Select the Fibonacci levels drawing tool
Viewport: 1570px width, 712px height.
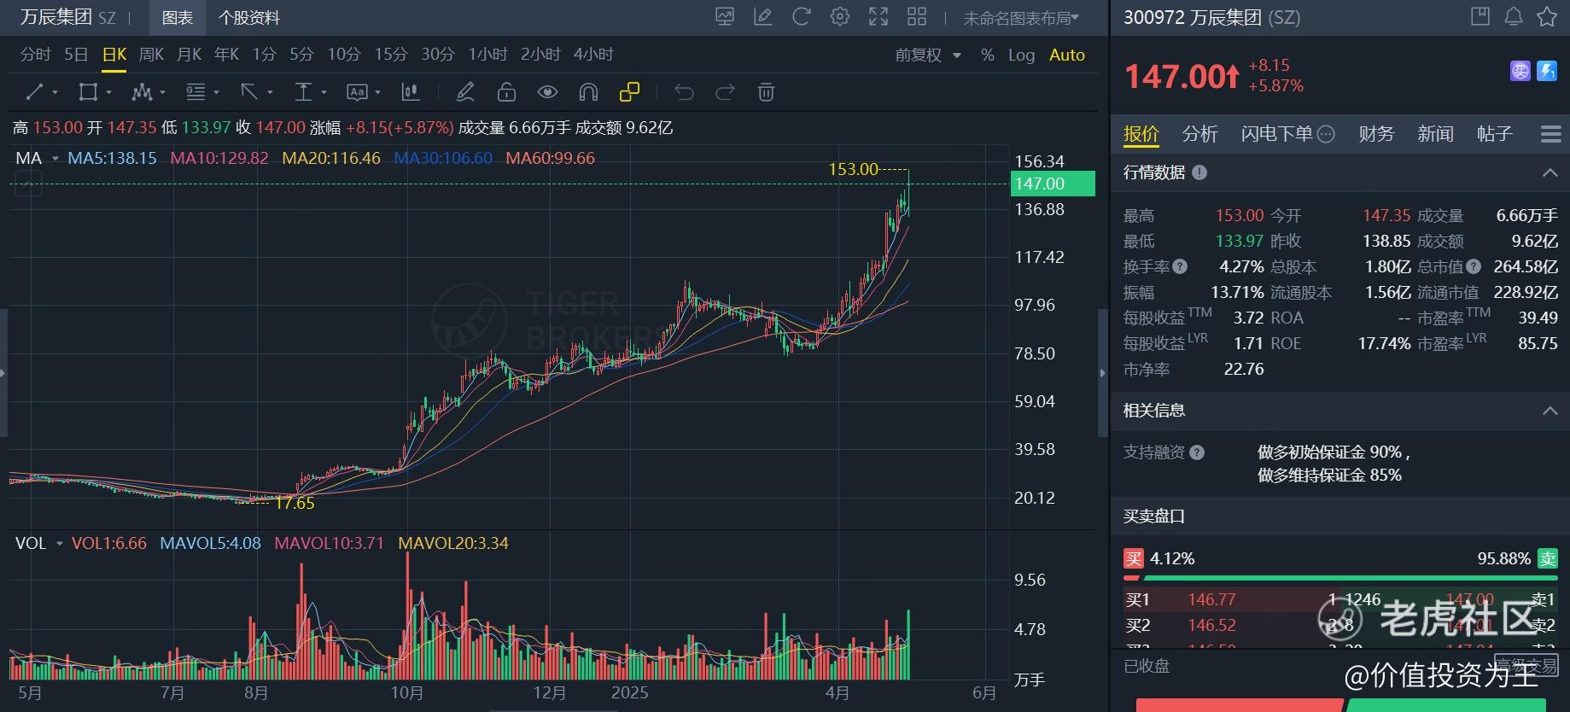point(196,92)
